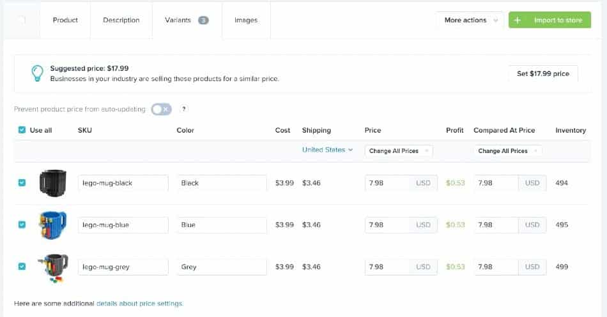The height and width of the screenshot is (317, 607).
Task: Open Change All Prices under Price column
Action: [x=398, y=151]
